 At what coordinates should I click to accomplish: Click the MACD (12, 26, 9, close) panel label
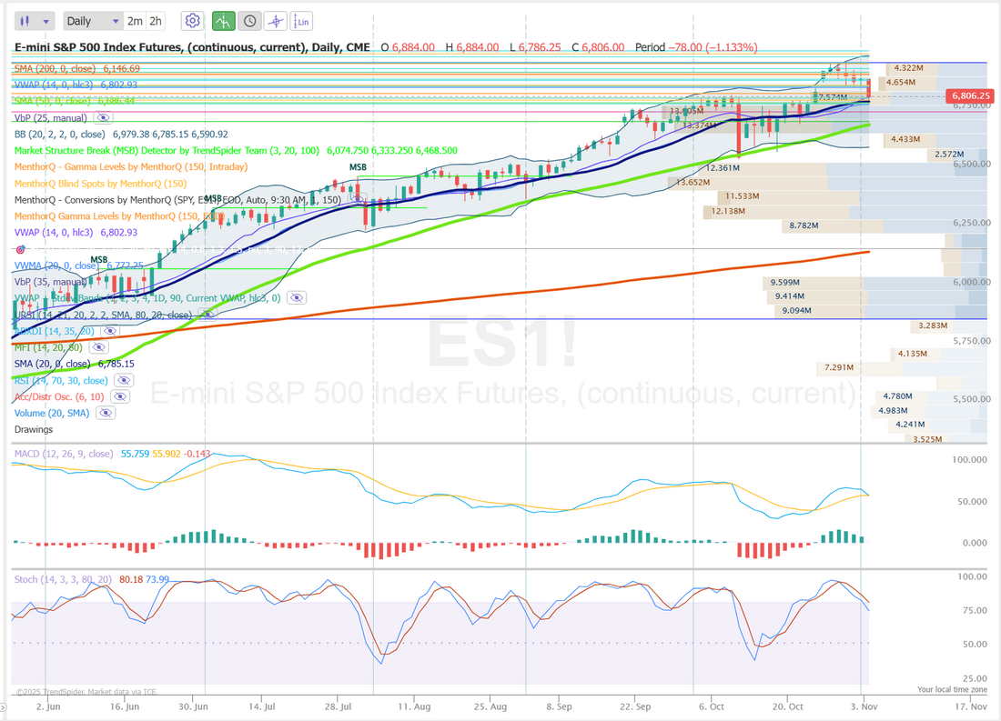tap(64, 453)
